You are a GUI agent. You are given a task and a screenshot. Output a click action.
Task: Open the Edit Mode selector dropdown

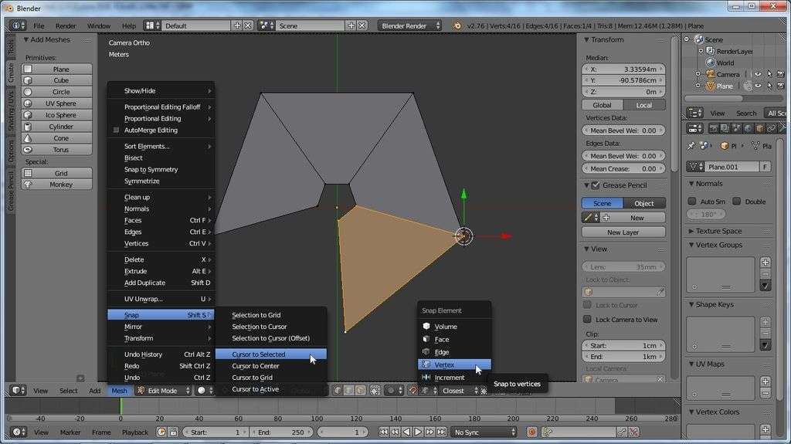[162, 391]
